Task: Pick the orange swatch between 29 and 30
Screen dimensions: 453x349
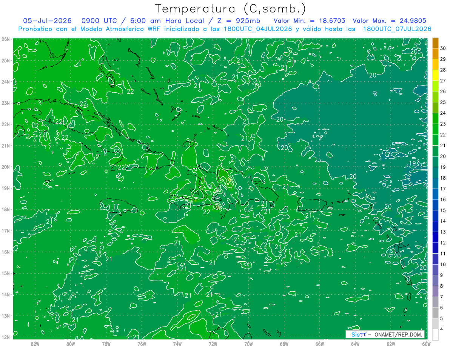Action: coord(435,53)
